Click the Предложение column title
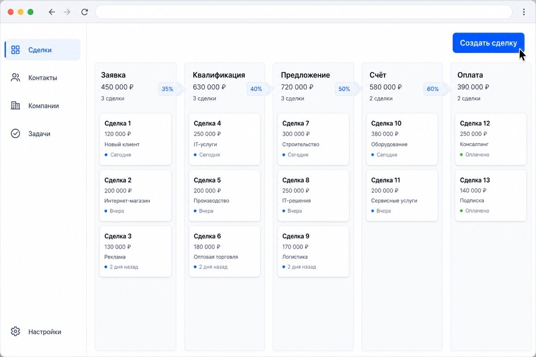536x357 pixels. tap(306, 75)
